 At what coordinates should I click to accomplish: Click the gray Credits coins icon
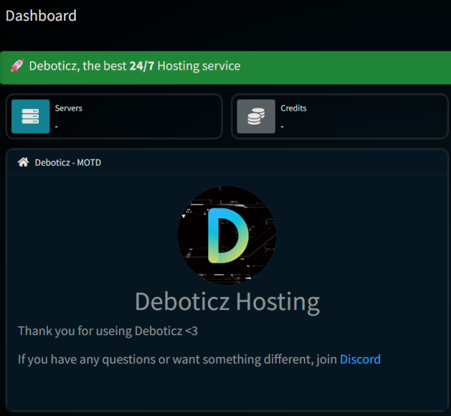coord(256,116)
